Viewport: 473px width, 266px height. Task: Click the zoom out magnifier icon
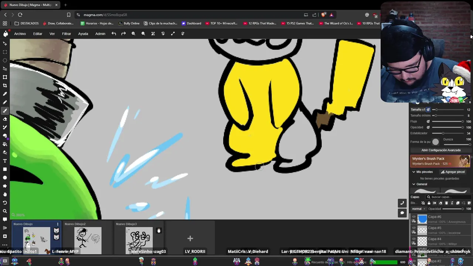[143, 34]
